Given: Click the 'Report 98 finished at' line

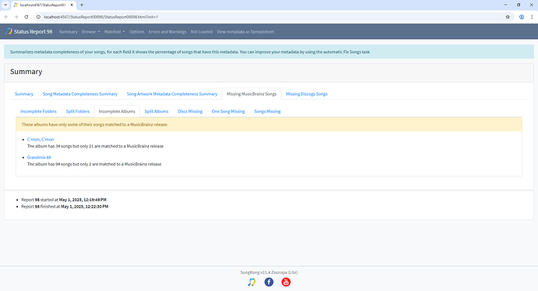Looking at the screenshot, I should 65,207.
